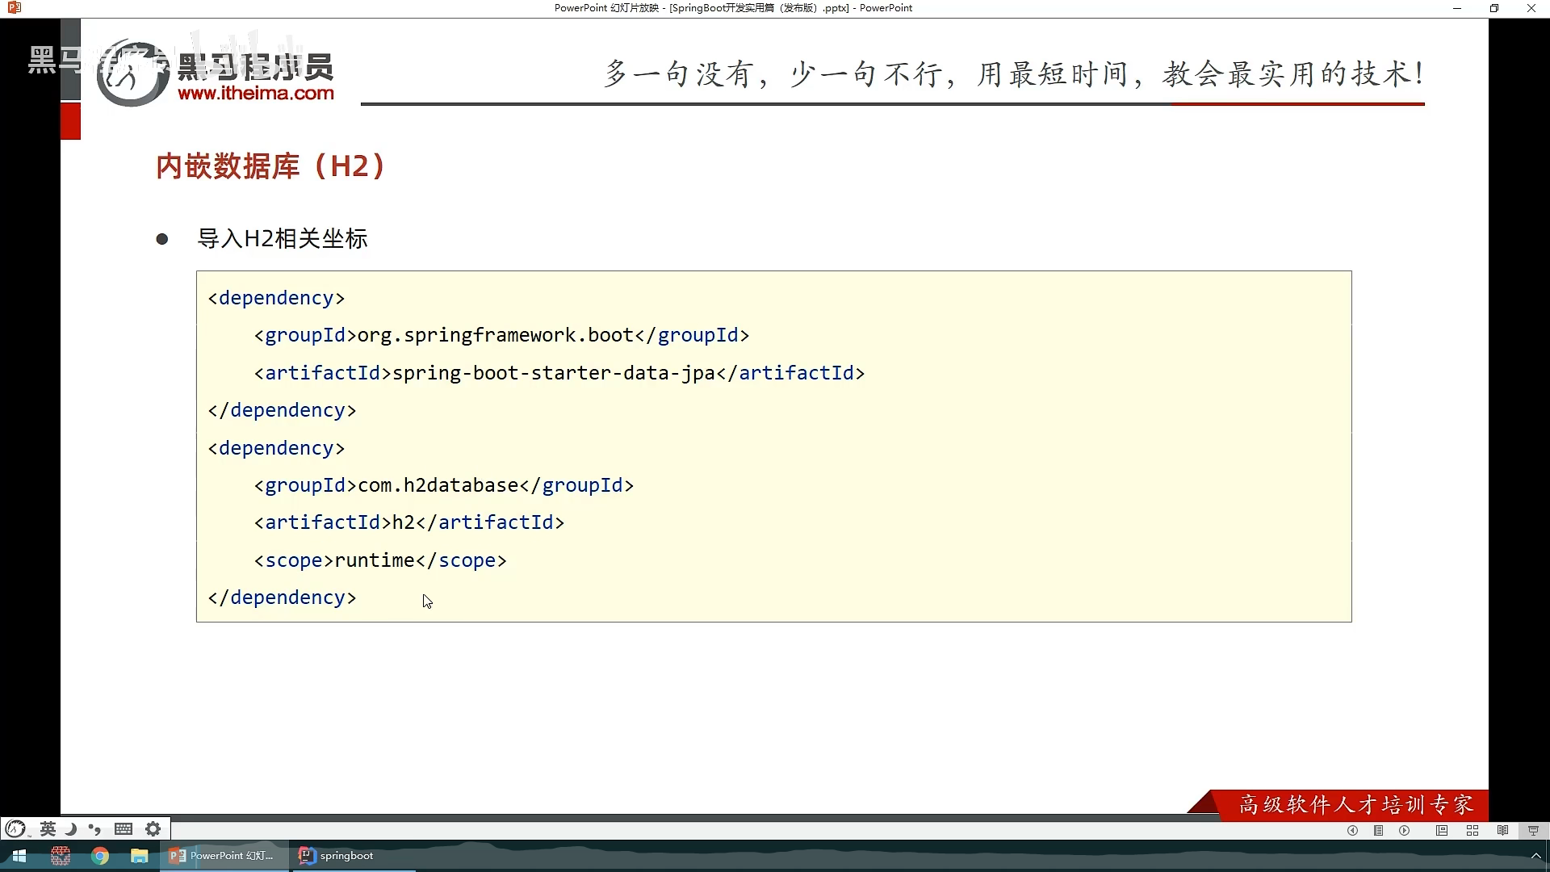The width and height of the screenshot is (1550, 872).
Task: Switch to Normal view icon
Action: pos(1442,831)
